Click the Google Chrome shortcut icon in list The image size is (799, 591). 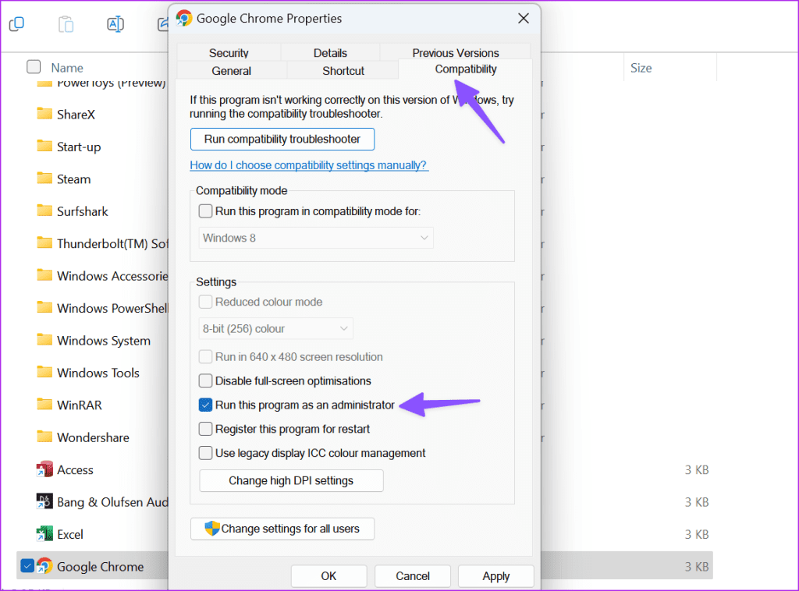(x=44, y=566)
